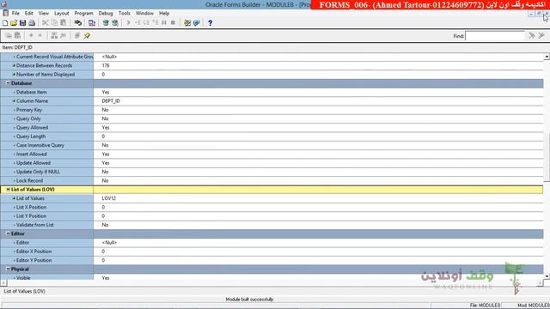This screenshot has height=309, width=550.
Task: Click the debugger Step Out icon
Action: click(x=156, y=23)
